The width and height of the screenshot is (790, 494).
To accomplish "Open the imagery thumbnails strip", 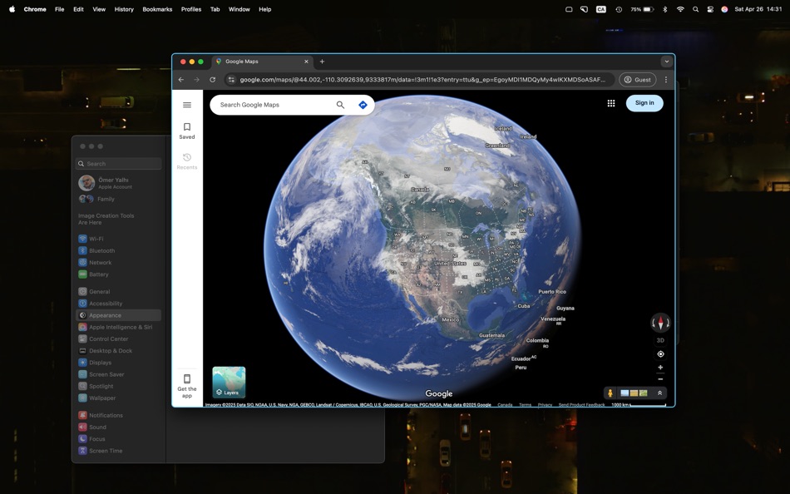I will (x=634, y=393).
